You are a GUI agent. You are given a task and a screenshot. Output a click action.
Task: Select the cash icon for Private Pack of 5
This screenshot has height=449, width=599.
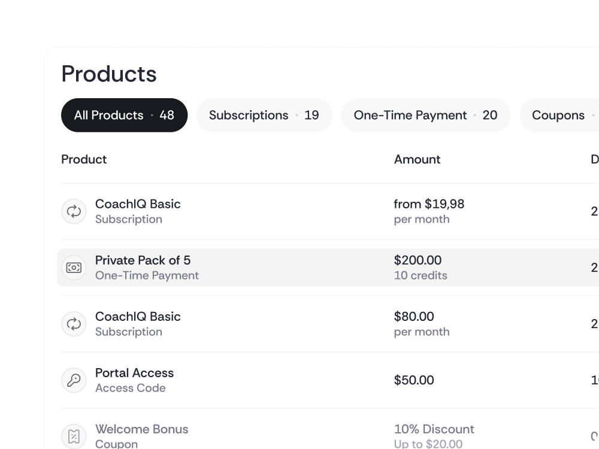[x=74, y=268]
